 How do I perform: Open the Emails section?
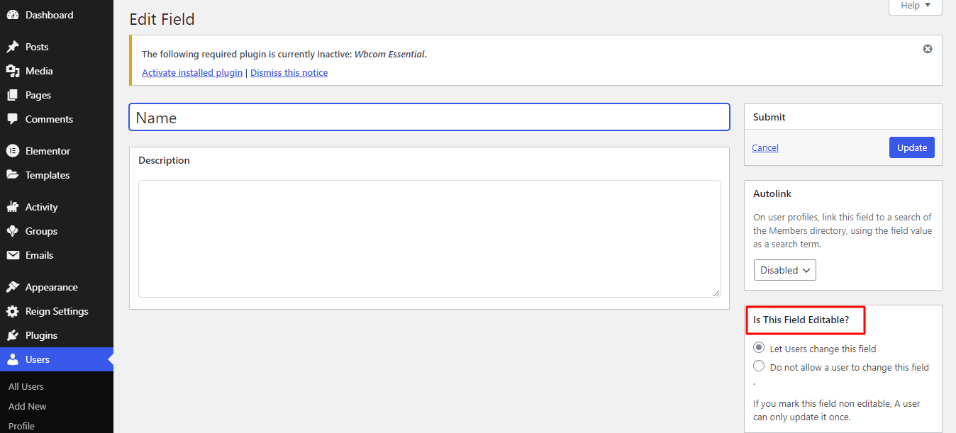pos(41,254)
